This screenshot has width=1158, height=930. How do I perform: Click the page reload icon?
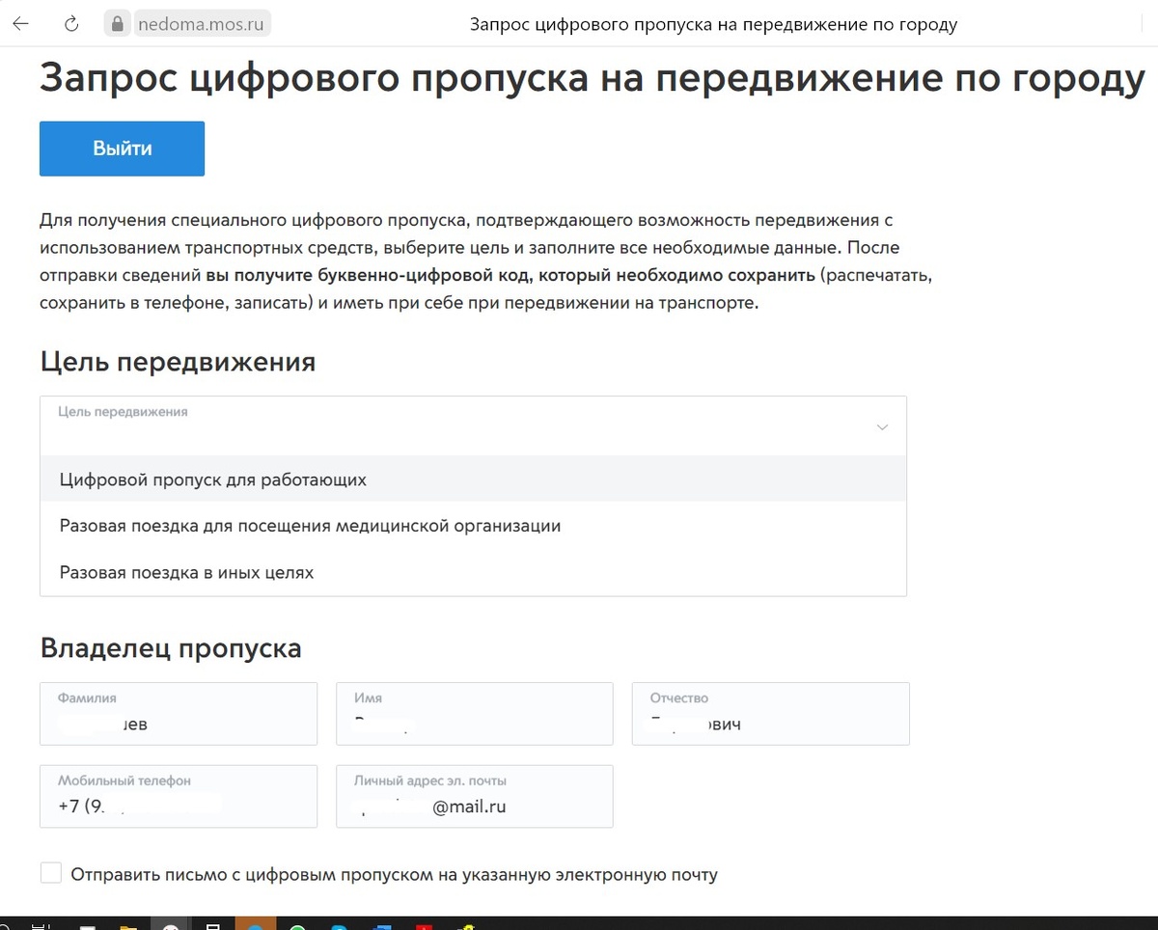(69, 23)
